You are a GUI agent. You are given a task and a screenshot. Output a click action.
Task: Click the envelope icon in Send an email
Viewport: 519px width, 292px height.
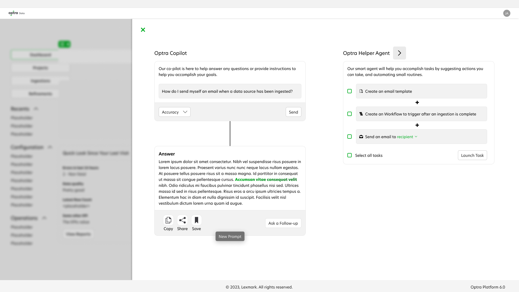[361, 137]
